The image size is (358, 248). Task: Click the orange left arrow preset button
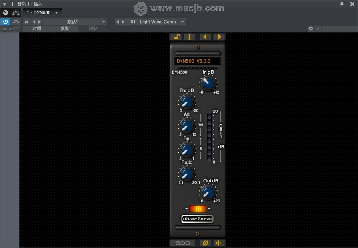[205, 37]
